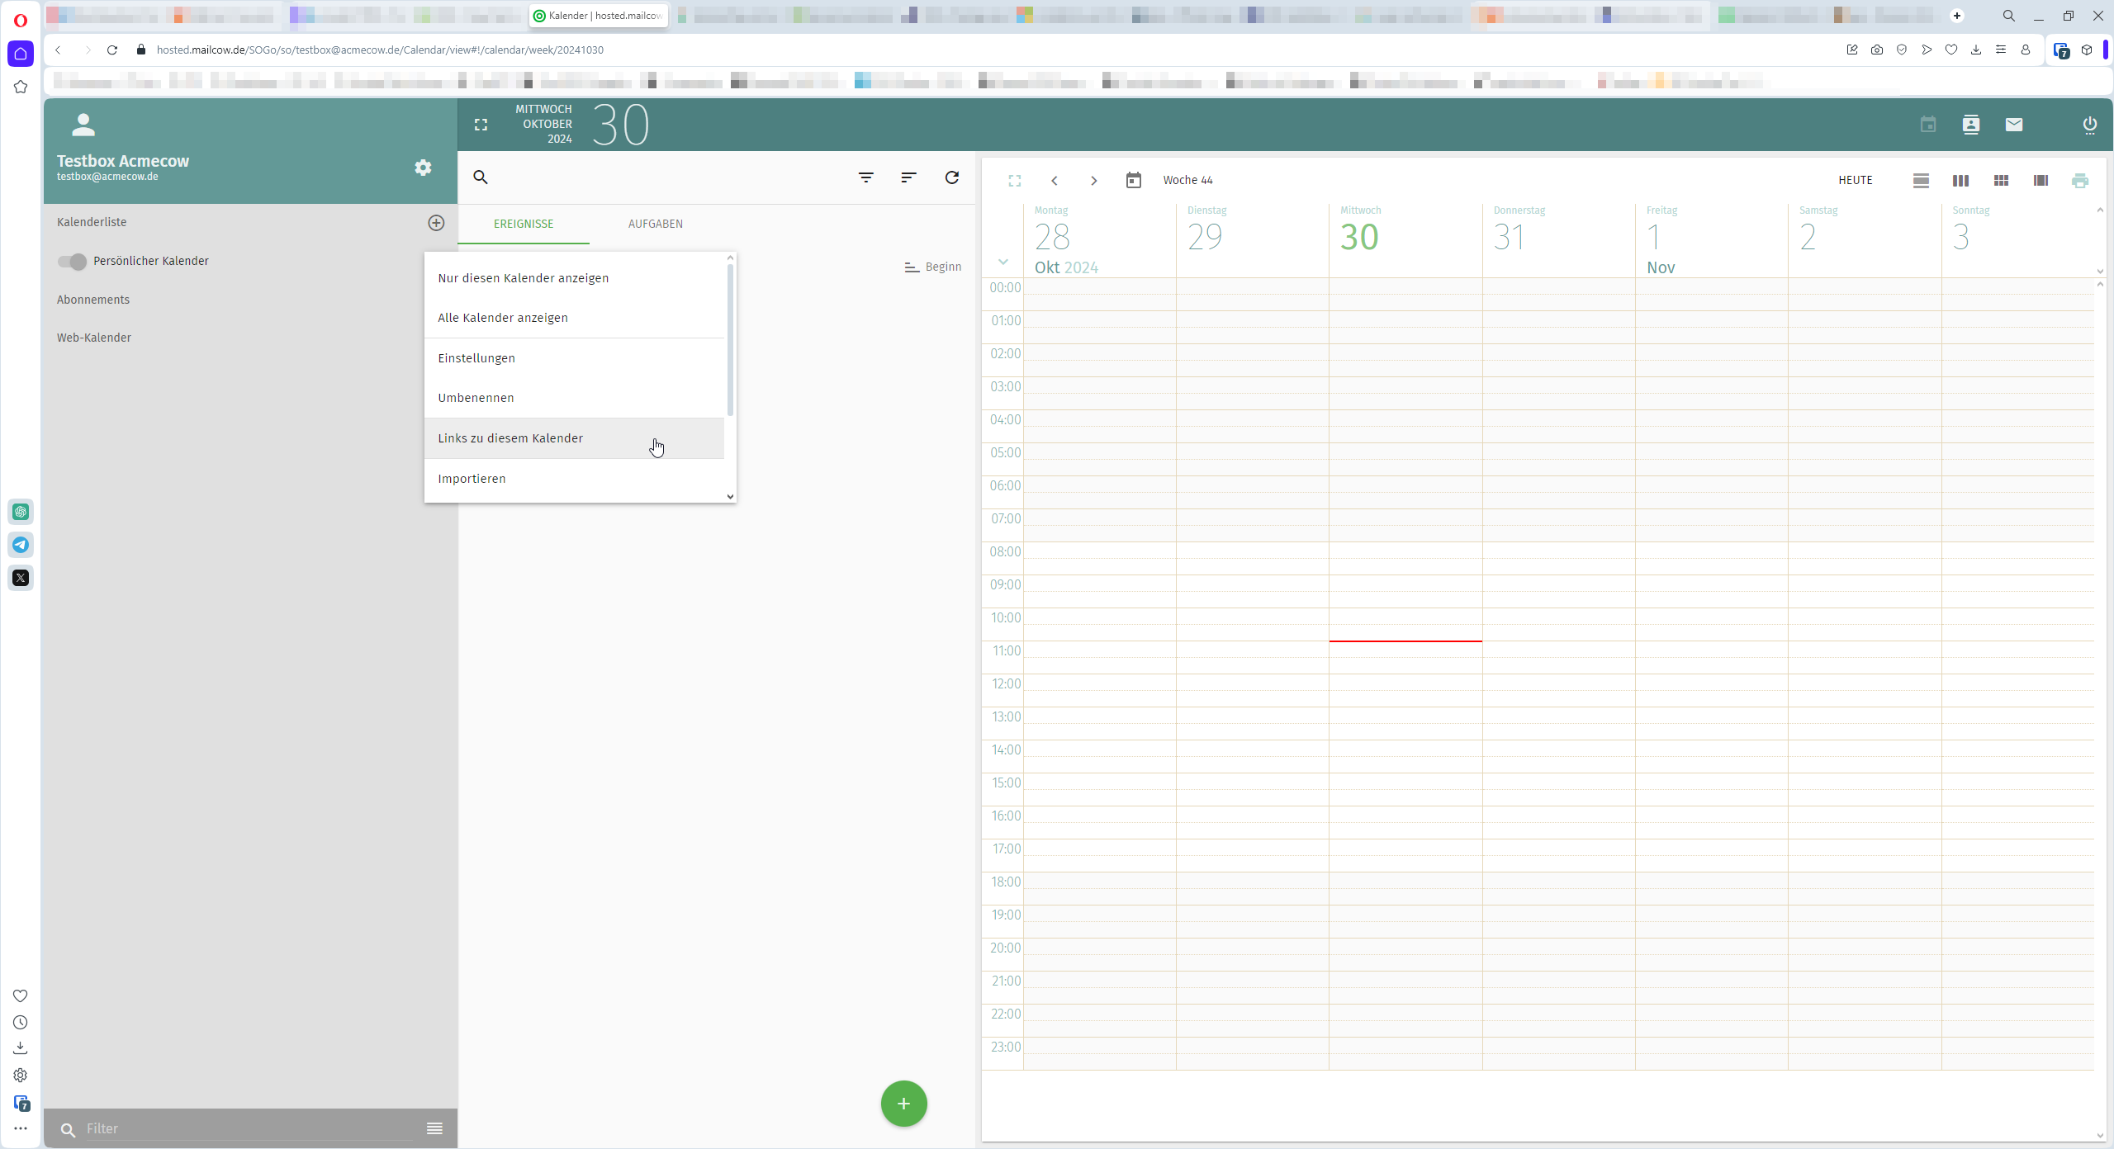Open date picker next to Woche 44
Viewport: 2114px width, 1149px height.
click(1133, 180)
